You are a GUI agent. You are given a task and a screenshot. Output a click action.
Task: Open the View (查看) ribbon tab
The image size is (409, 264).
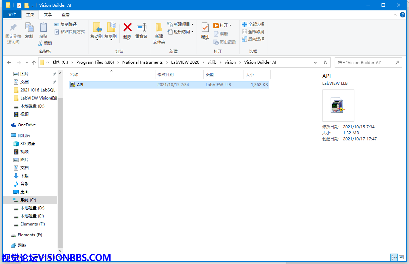click(66, 15)
